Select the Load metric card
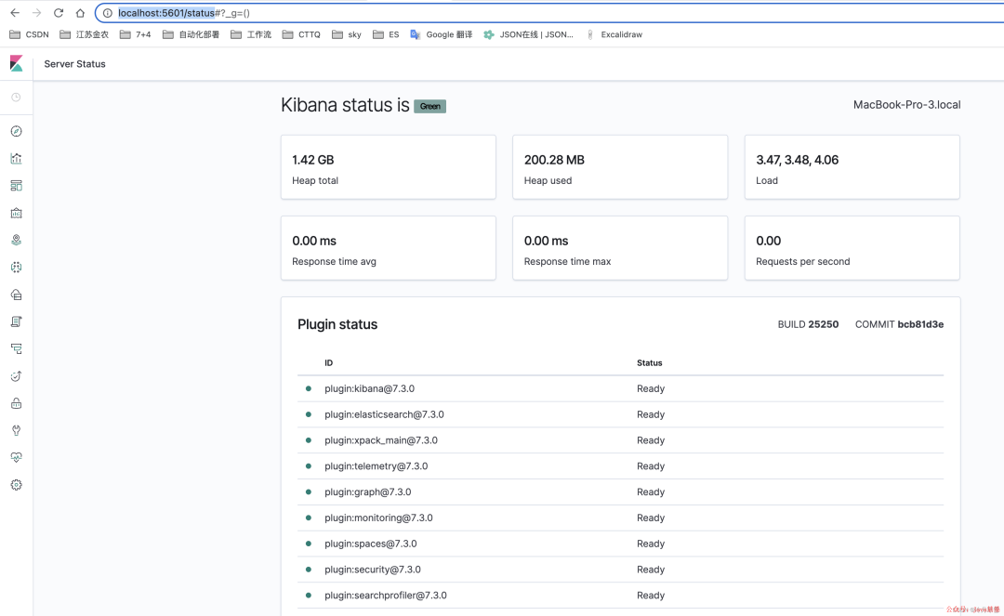This screenshot has width=1004, height=616. click(x=852, y=167)
